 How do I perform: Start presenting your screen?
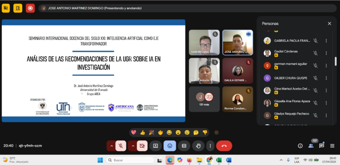(155, 146)
